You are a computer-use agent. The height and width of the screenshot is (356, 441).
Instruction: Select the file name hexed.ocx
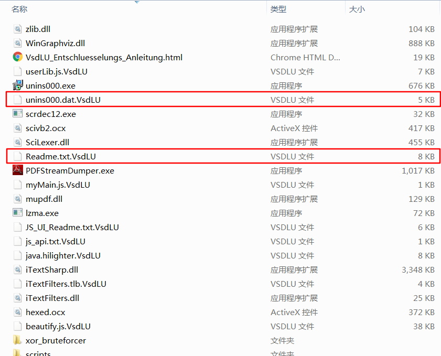pyautogui.click(x=46, y=312)
